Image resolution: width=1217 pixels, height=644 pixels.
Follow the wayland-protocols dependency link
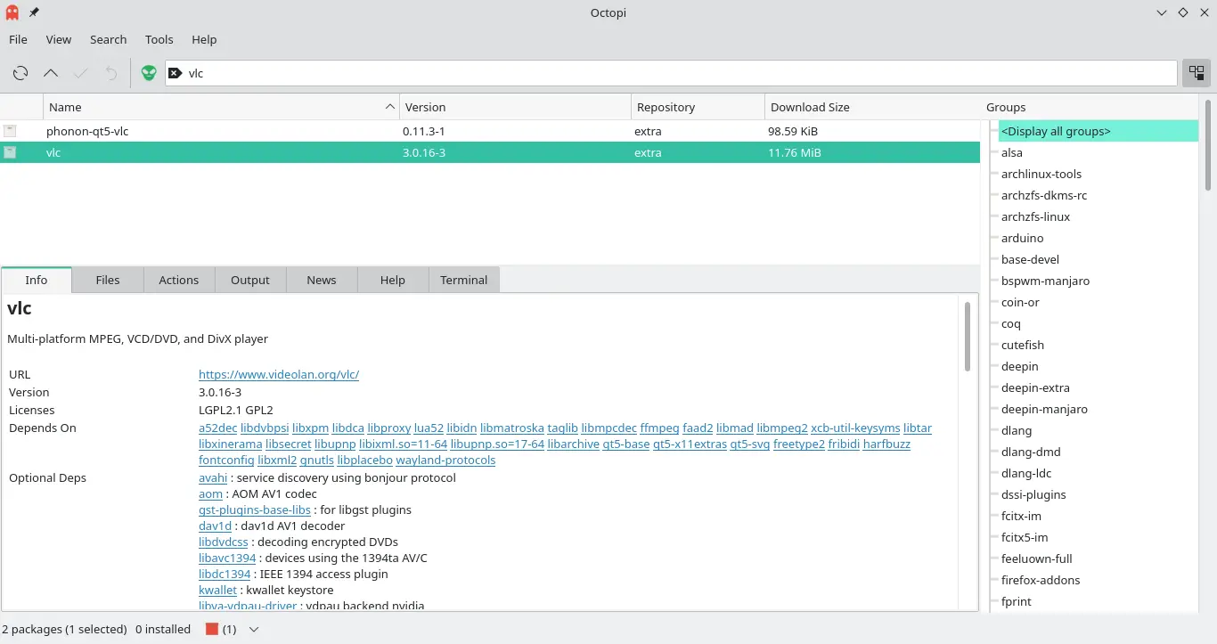click(x=445, y=461)
